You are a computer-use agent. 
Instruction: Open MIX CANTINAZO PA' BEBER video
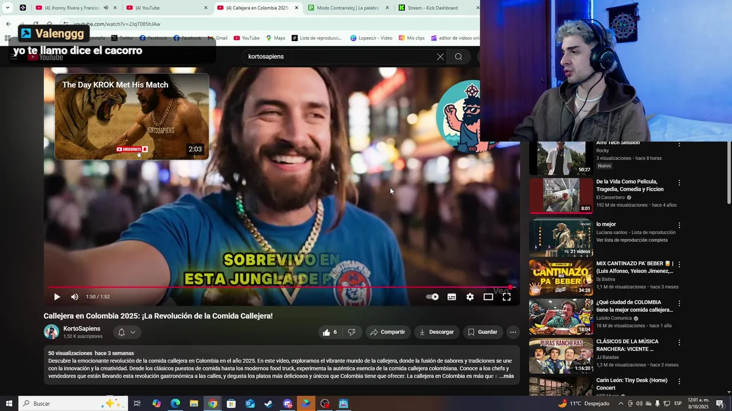click(561, 277)
